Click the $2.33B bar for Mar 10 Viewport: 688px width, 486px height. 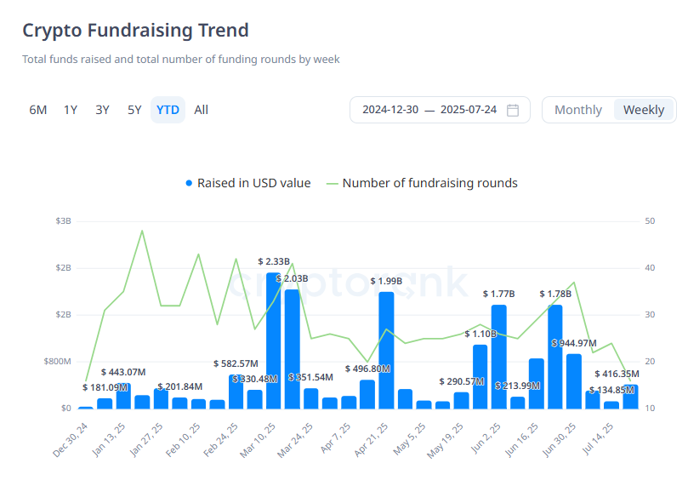click(x=273, y=340)
